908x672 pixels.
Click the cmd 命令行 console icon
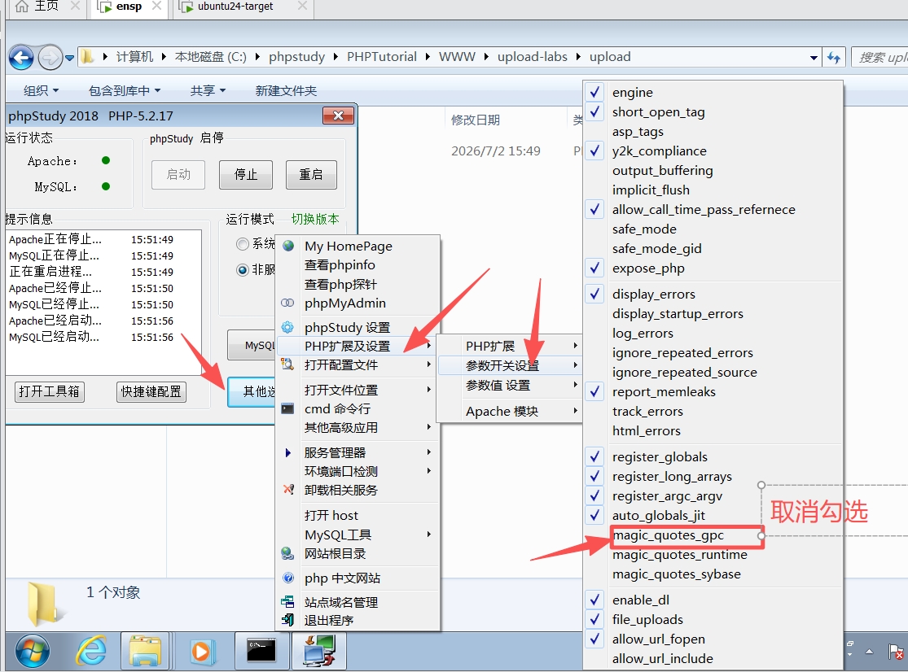[x=287, y=408]
